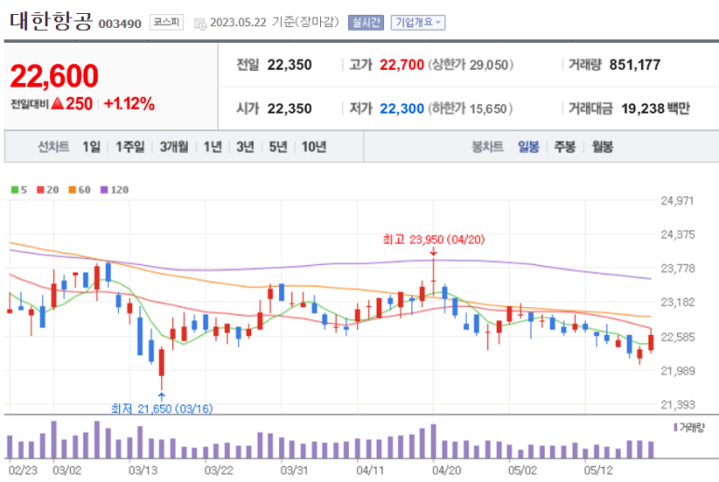The height and width of the screenshot is (482, 719).
Task: Select the 10년 line chart tab
Action: [x=314, y=147]
